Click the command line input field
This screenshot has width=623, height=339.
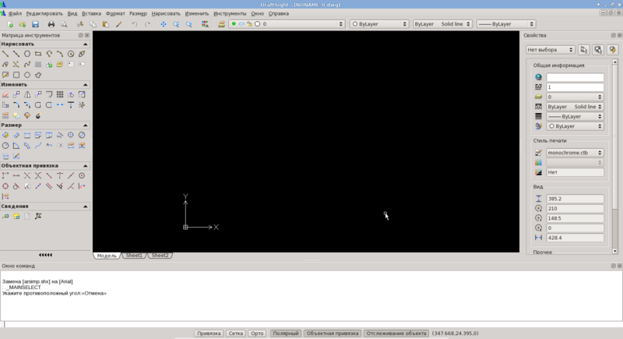pyautogui.click(x=311, y=324)
